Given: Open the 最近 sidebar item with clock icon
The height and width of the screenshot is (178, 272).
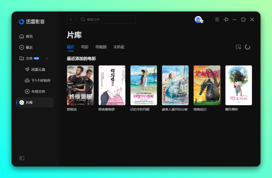Looking at the screenshot, I should click(26, 47).
